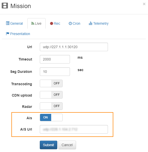Focus the Url input field

coord(74,47)
